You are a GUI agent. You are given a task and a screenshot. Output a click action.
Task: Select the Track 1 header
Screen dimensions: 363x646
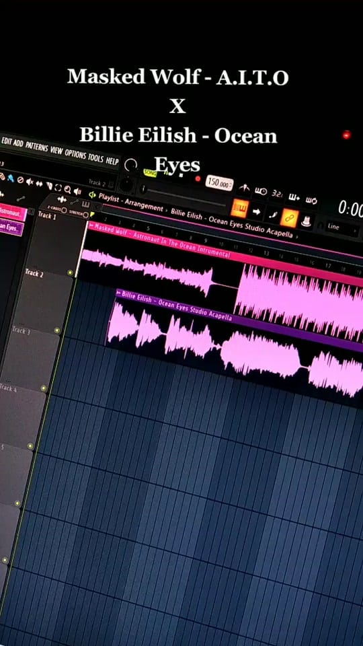56,243
